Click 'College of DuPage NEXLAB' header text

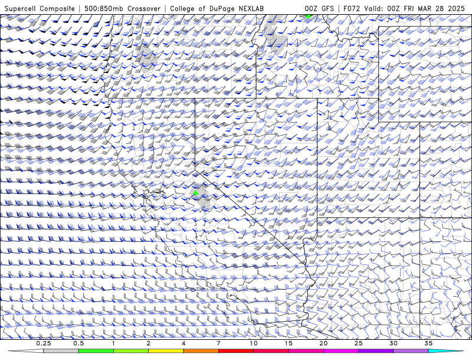coord(217,8)
